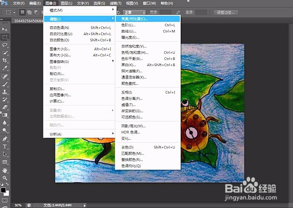Select the Rectangular Marquee tool in toolbox
293x208 pixels.
tap(5, 37)
